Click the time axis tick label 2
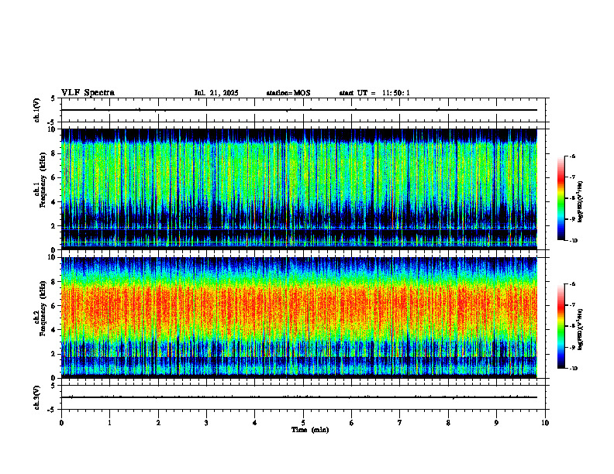 click(158, 423)
